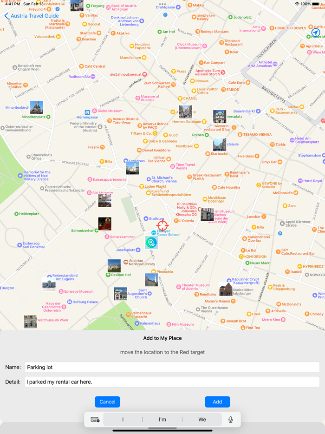The image size is (325, 434).
Task: Open the Schatzkammer crown photo thumbnail
Action: 104,224
